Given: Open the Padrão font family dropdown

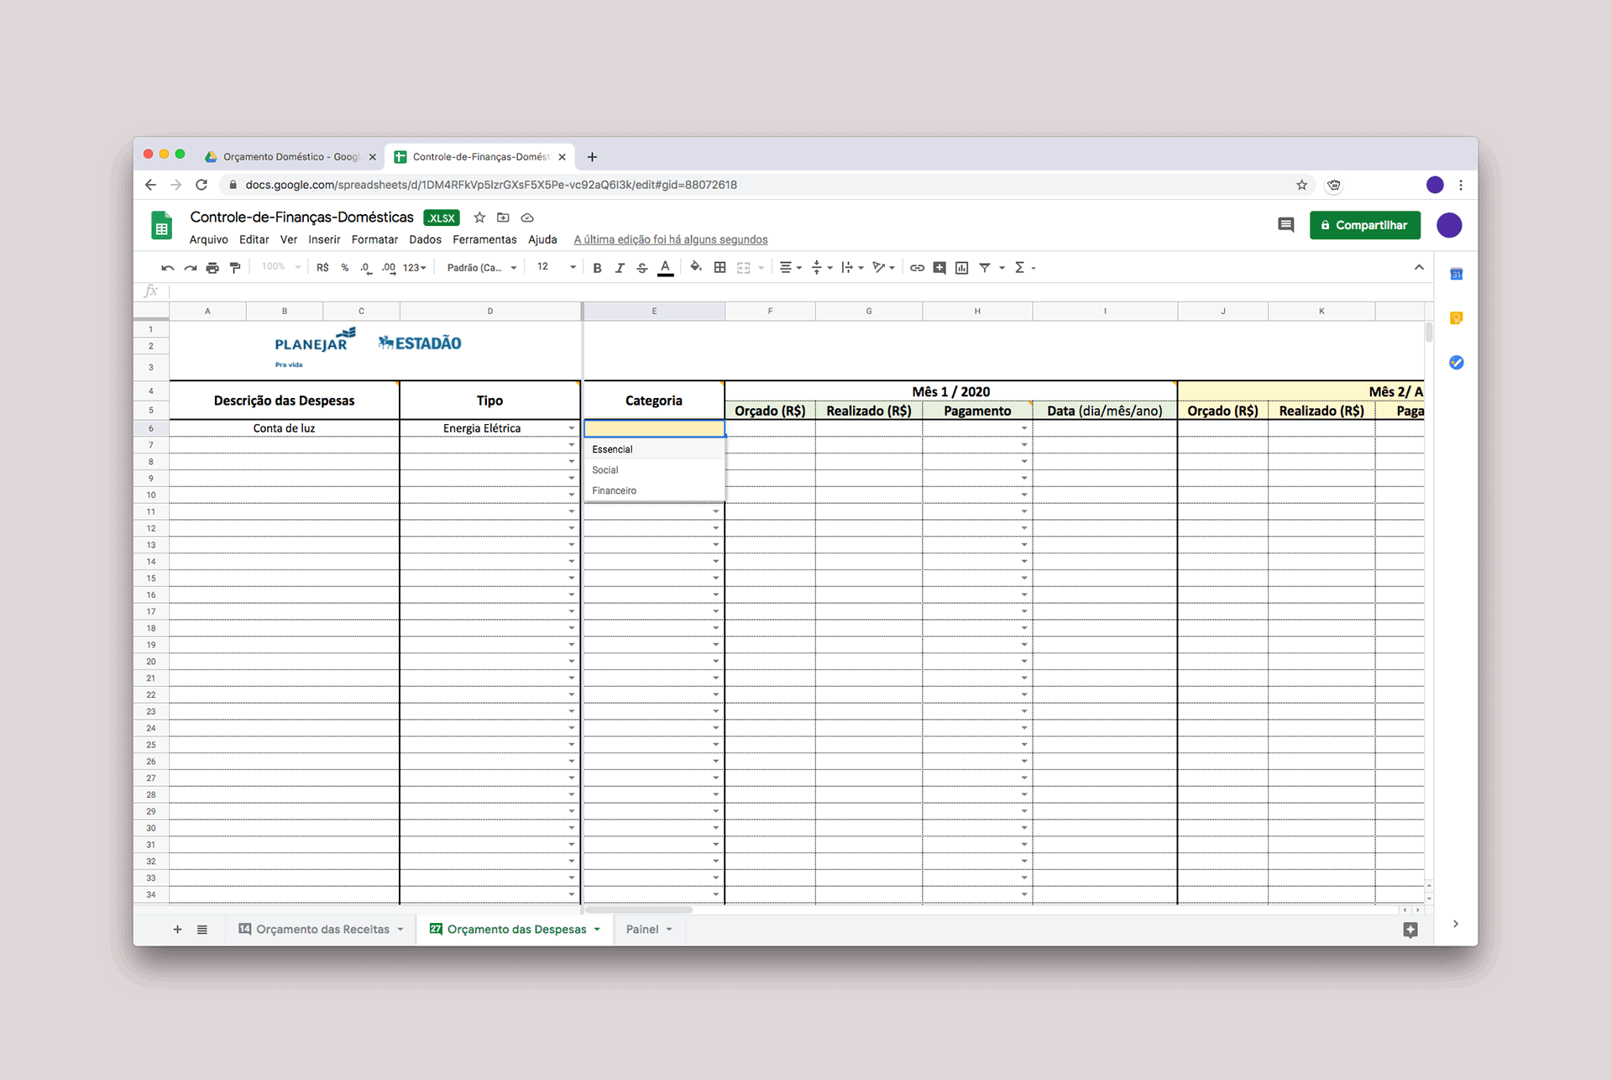Looking at the screenshot, I should coord(481,268).
